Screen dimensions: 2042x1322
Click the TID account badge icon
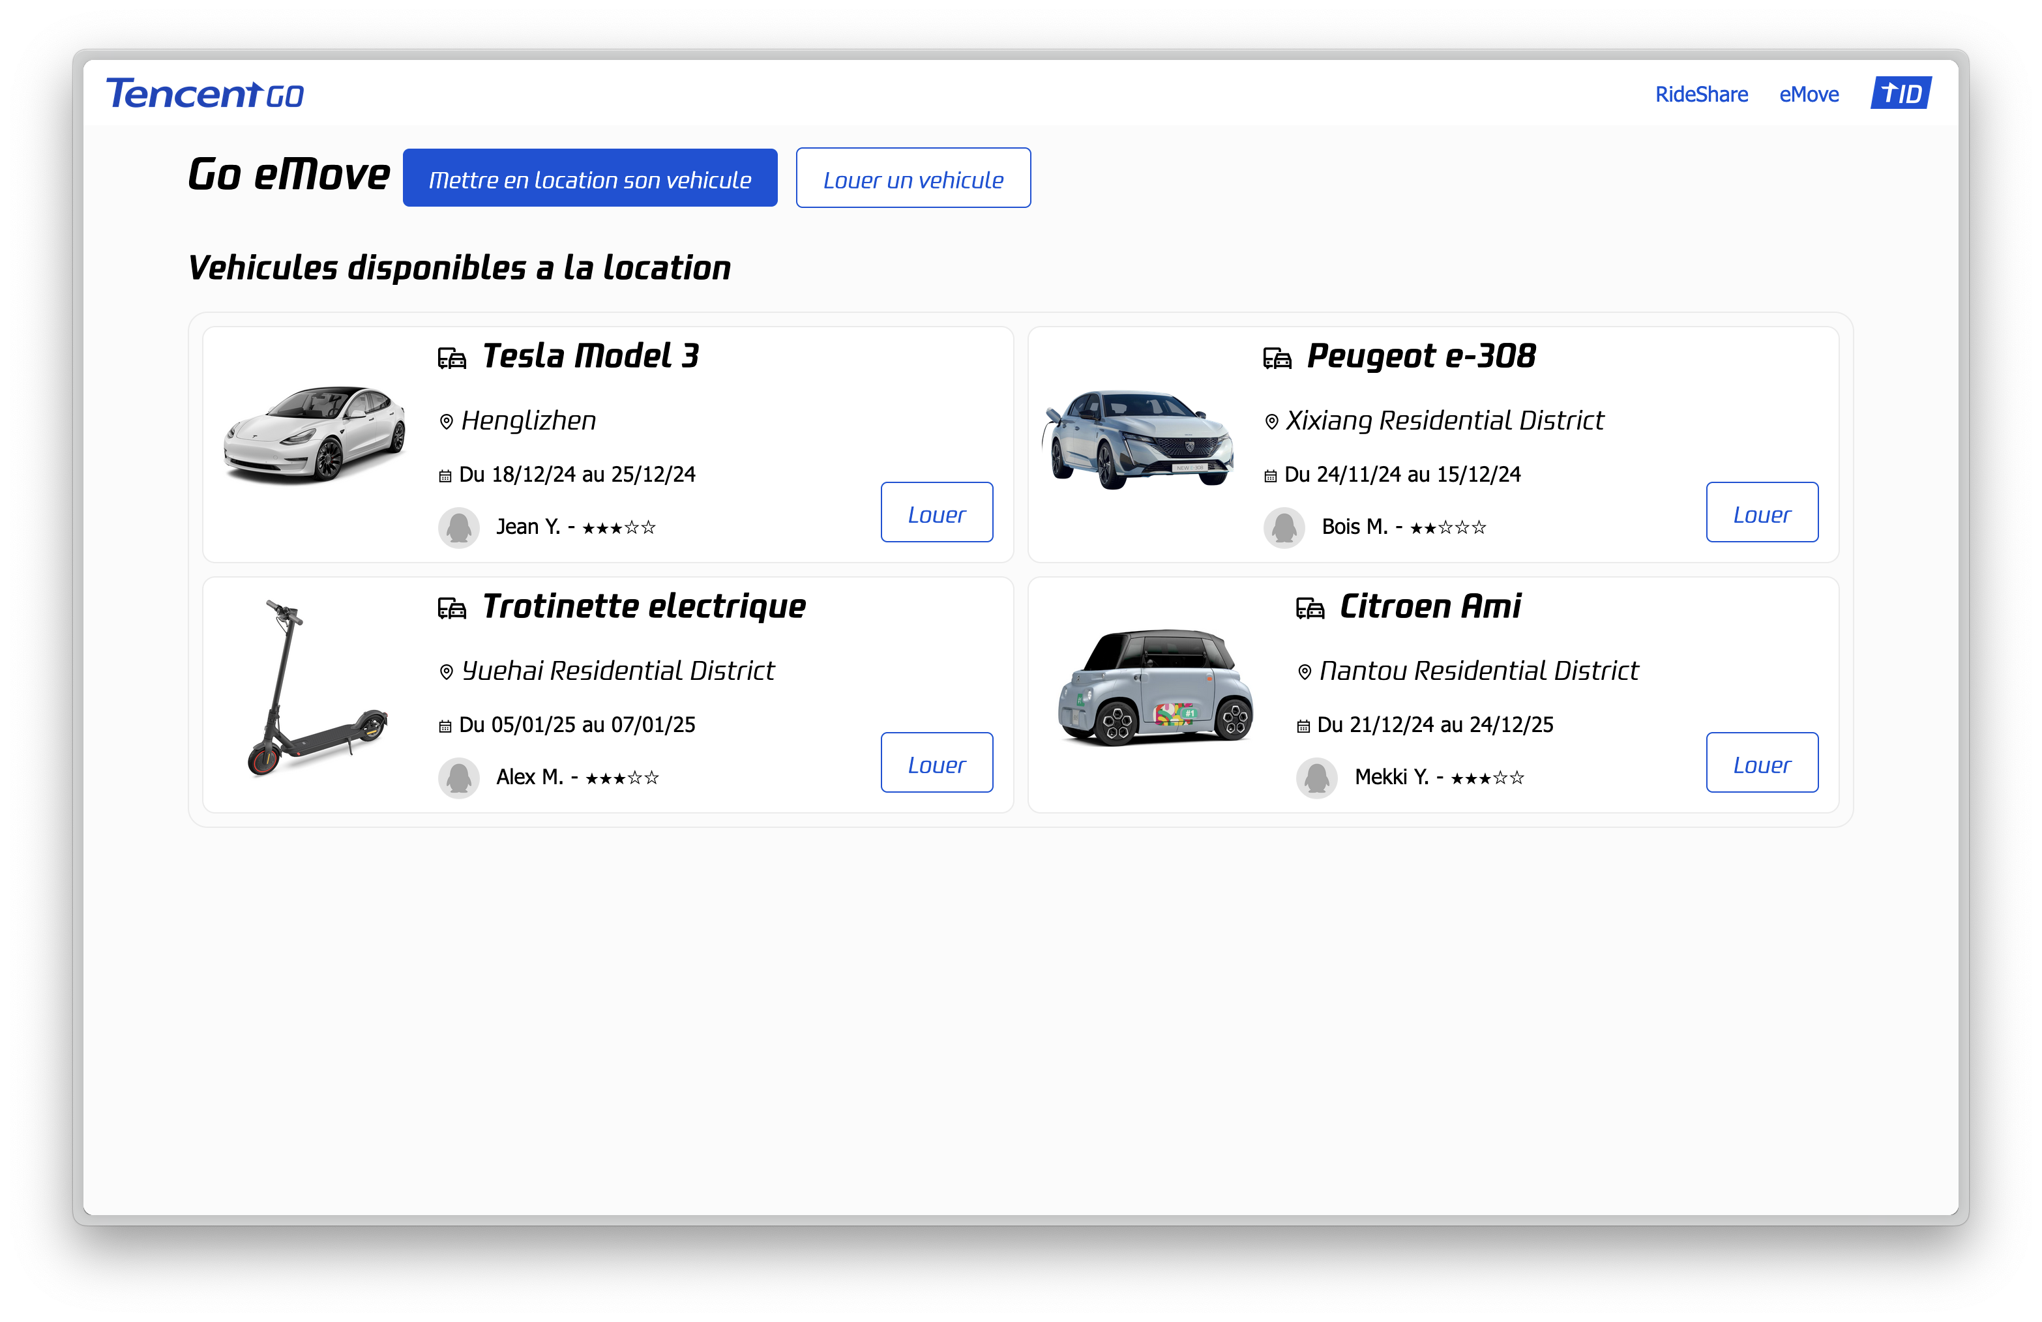pyautogui.click(x=1901, y=93)
